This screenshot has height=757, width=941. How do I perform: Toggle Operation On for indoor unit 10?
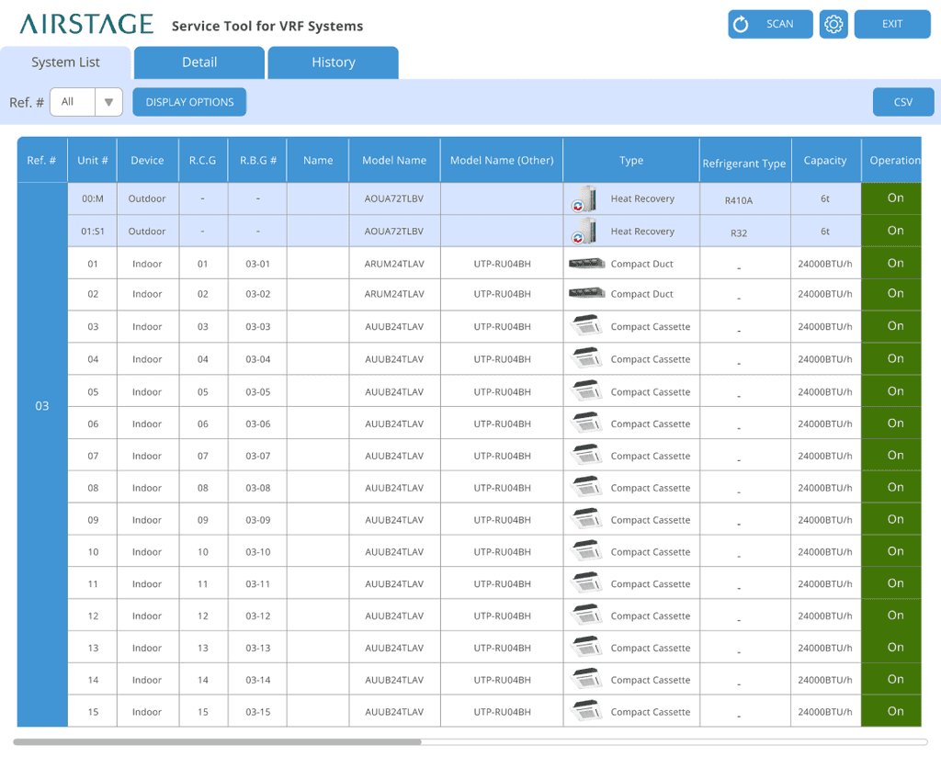892,551
